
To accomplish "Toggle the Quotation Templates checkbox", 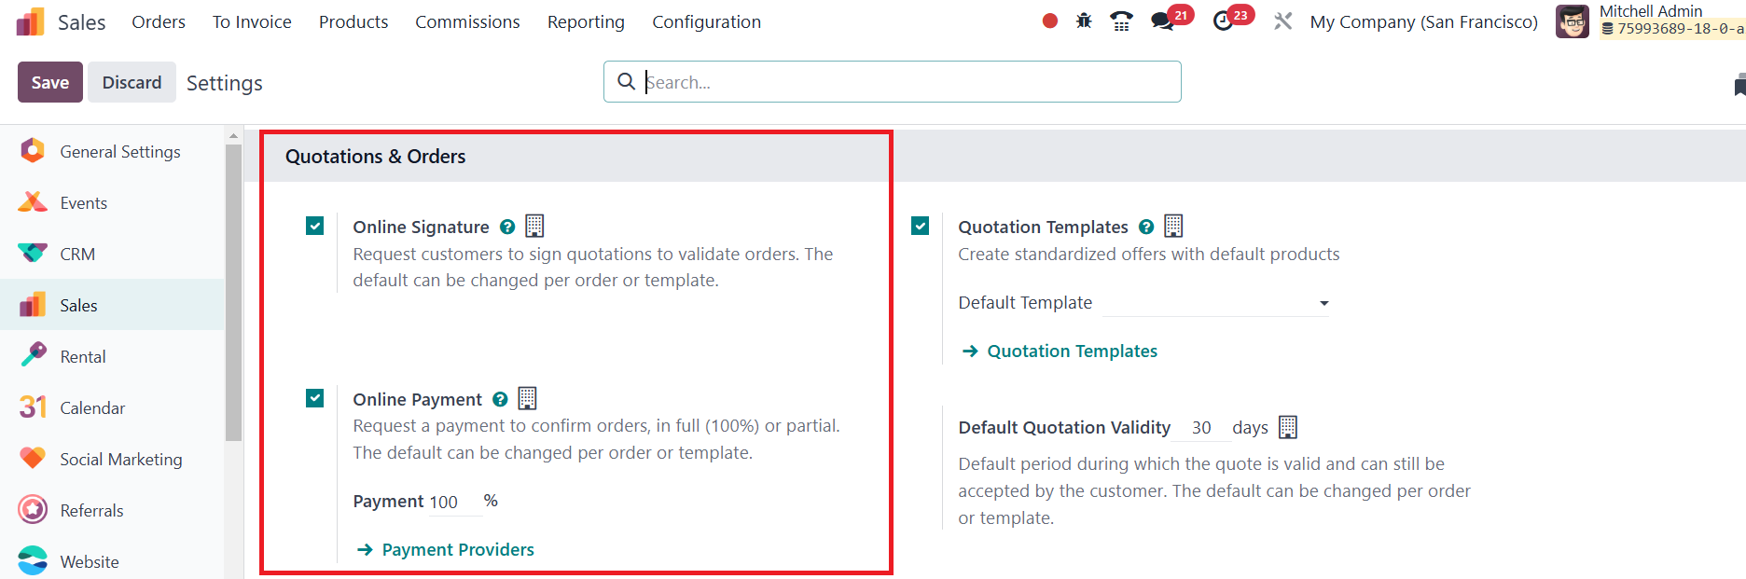I will 921,226.
